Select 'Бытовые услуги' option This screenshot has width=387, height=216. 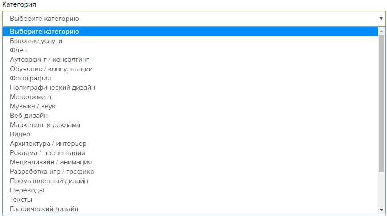[x=36, y=41]
